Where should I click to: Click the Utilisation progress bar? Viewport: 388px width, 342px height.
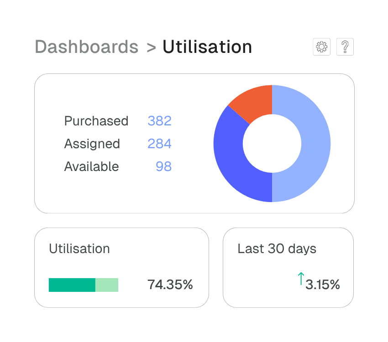[x=84, y=284]
